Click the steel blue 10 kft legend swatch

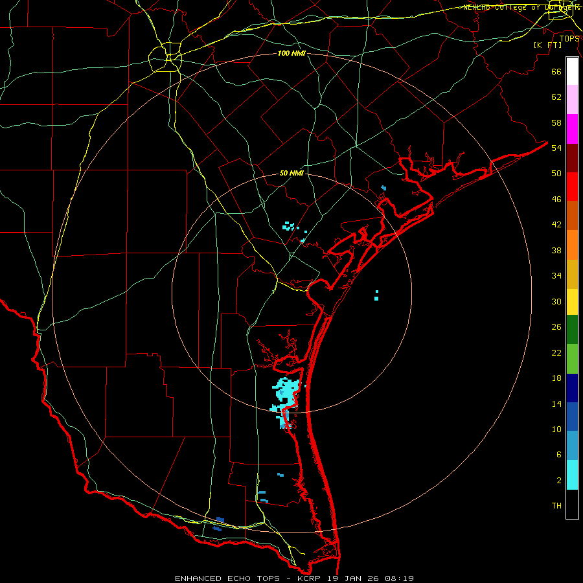[572, 446]
